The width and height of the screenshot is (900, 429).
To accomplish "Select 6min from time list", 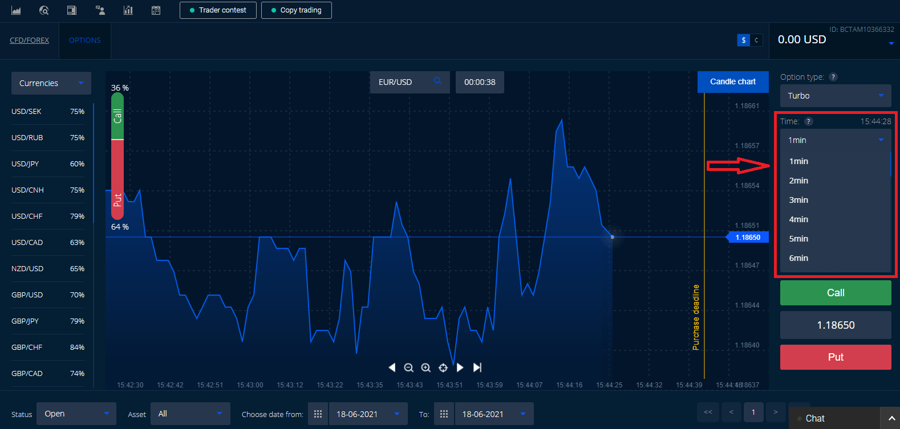I will (835, 258).
